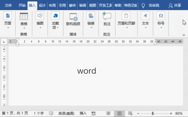Click the zoom in plus button
This screenshot has width=188, height=117.
click(171, 113)
